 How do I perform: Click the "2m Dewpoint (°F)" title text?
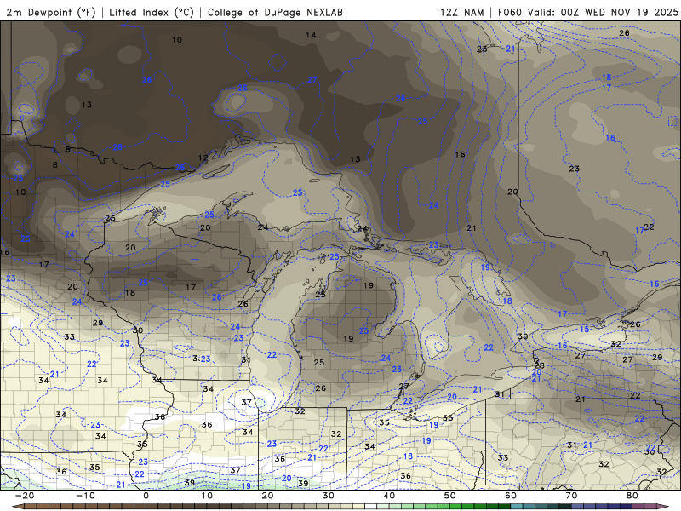click(50, 12)
